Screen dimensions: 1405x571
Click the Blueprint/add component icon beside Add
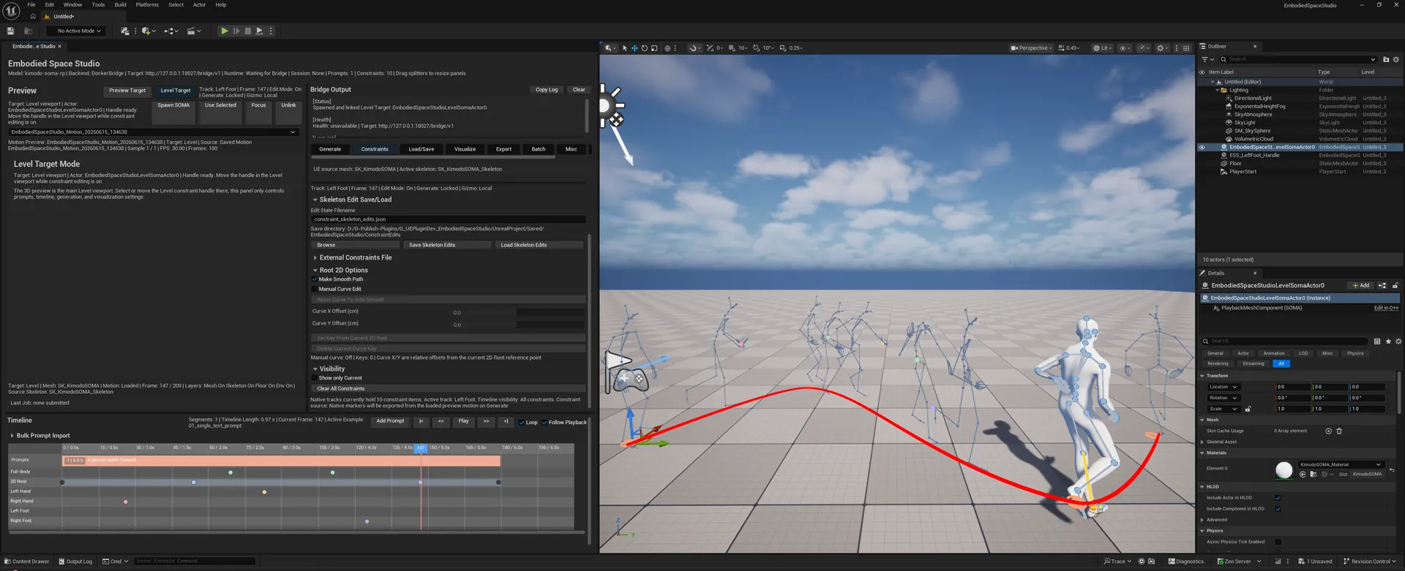[x=1382, y=286]
